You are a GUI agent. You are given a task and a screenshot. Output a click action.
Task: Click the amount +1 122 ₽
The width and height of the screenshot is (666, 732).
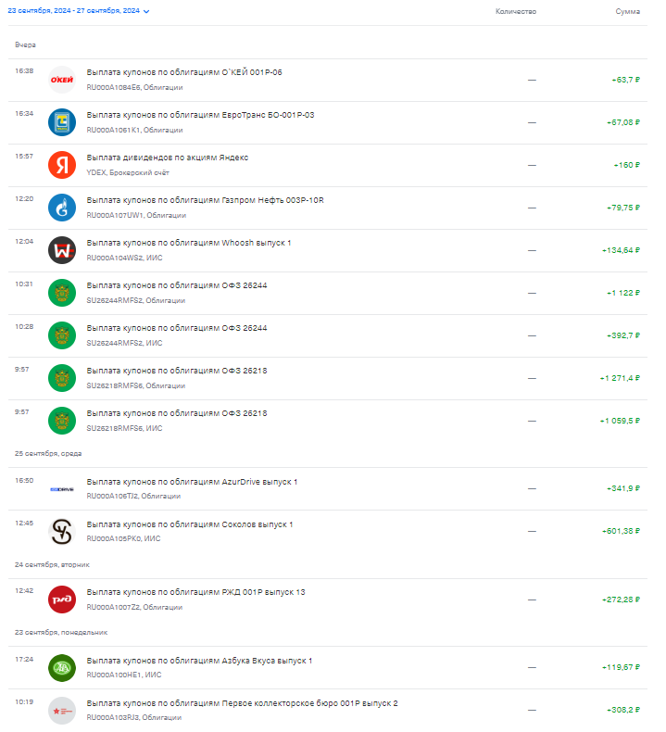[623, 293]
